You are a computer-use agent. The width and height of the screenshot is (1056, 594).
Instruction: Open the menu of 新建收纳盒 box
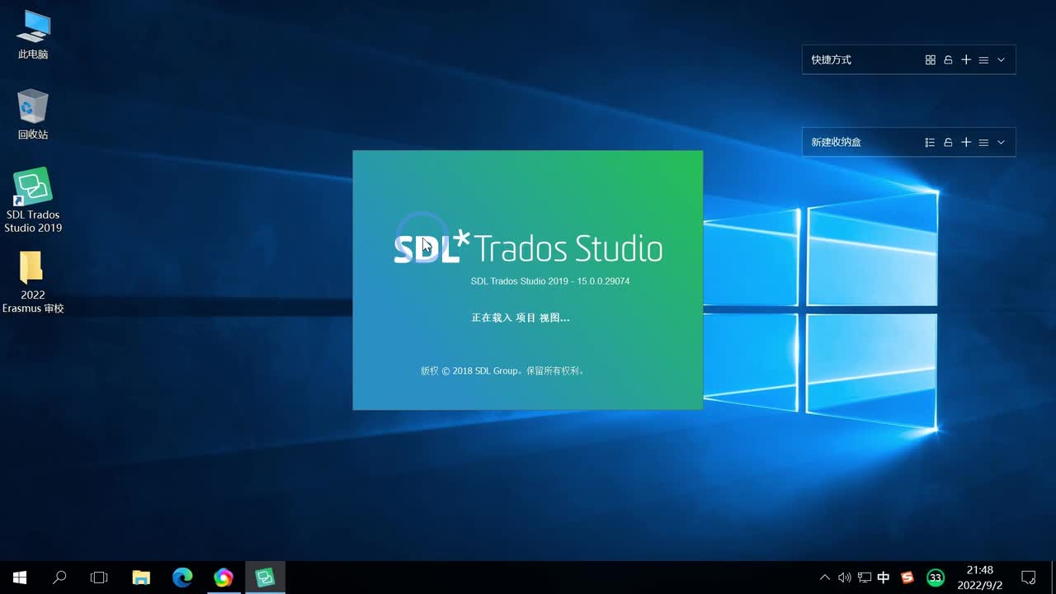[983, 143]
